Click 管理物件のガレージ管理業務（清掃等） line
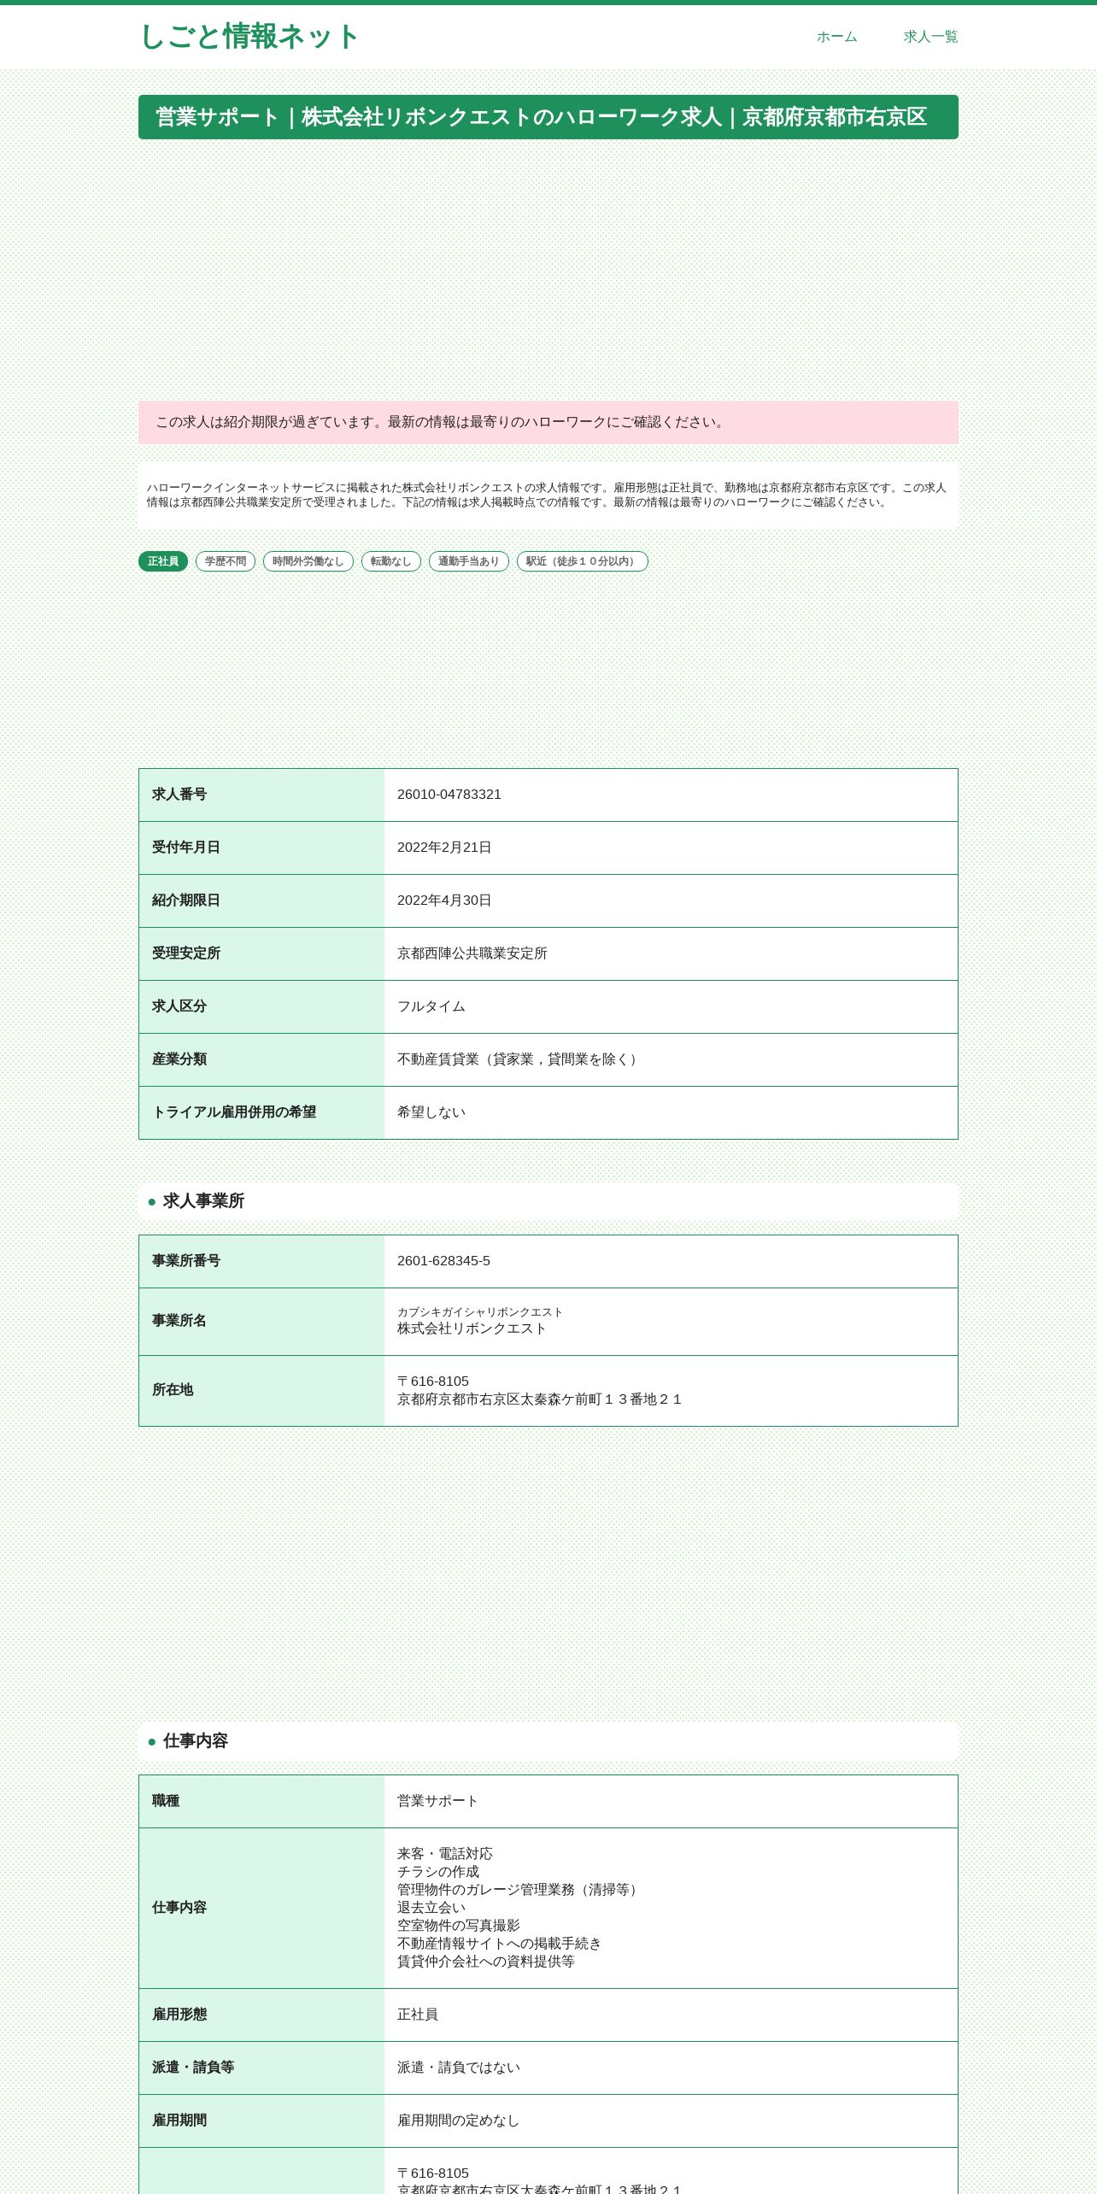The height and width of the screenshot is (2194, 1097). coord(520,1890)
